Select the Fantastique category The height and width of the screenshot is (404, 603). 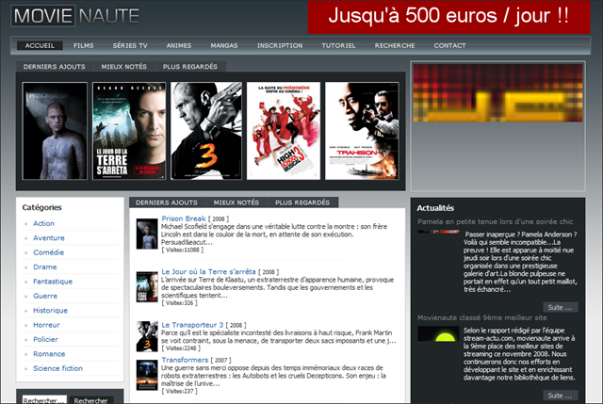coord(53,282)
